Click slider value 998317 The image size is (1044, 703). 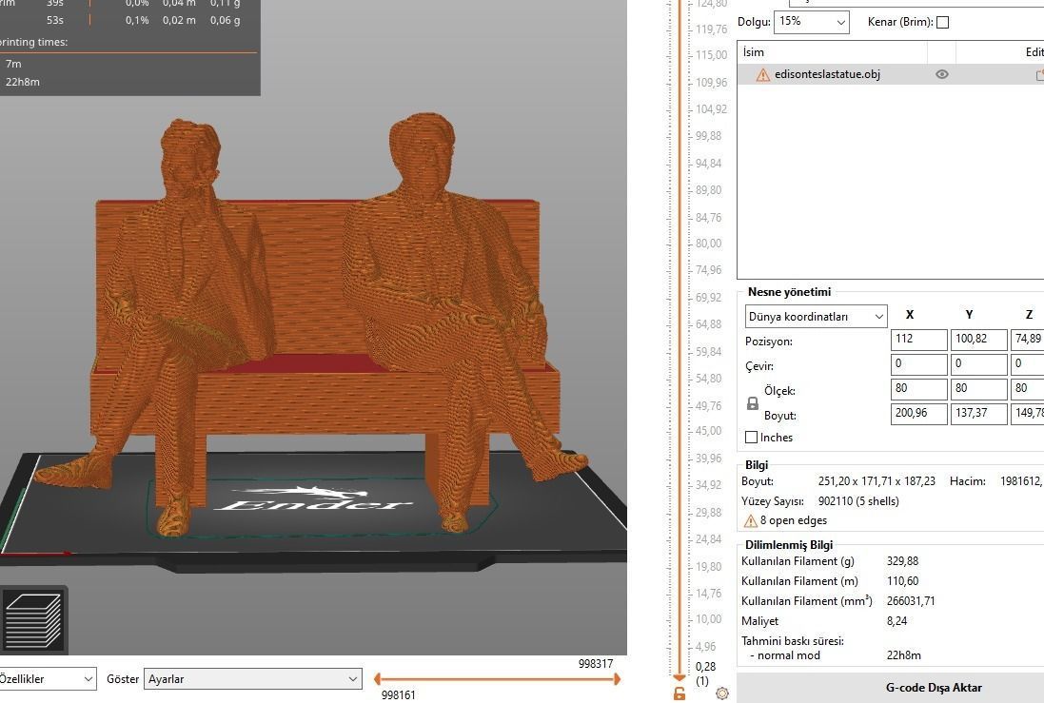coord(595,664)
